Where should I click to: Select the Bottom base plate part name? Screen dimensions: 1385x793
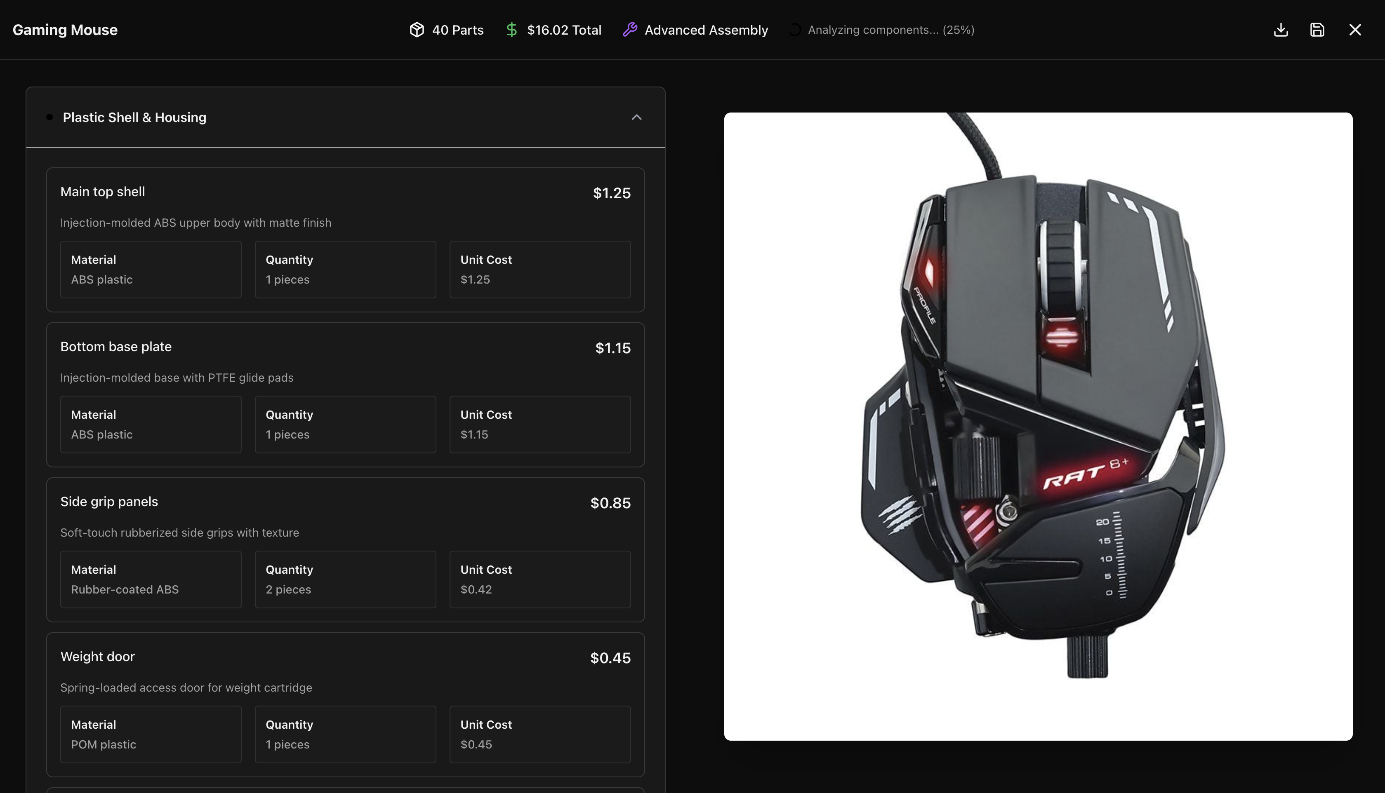[116, 346]
